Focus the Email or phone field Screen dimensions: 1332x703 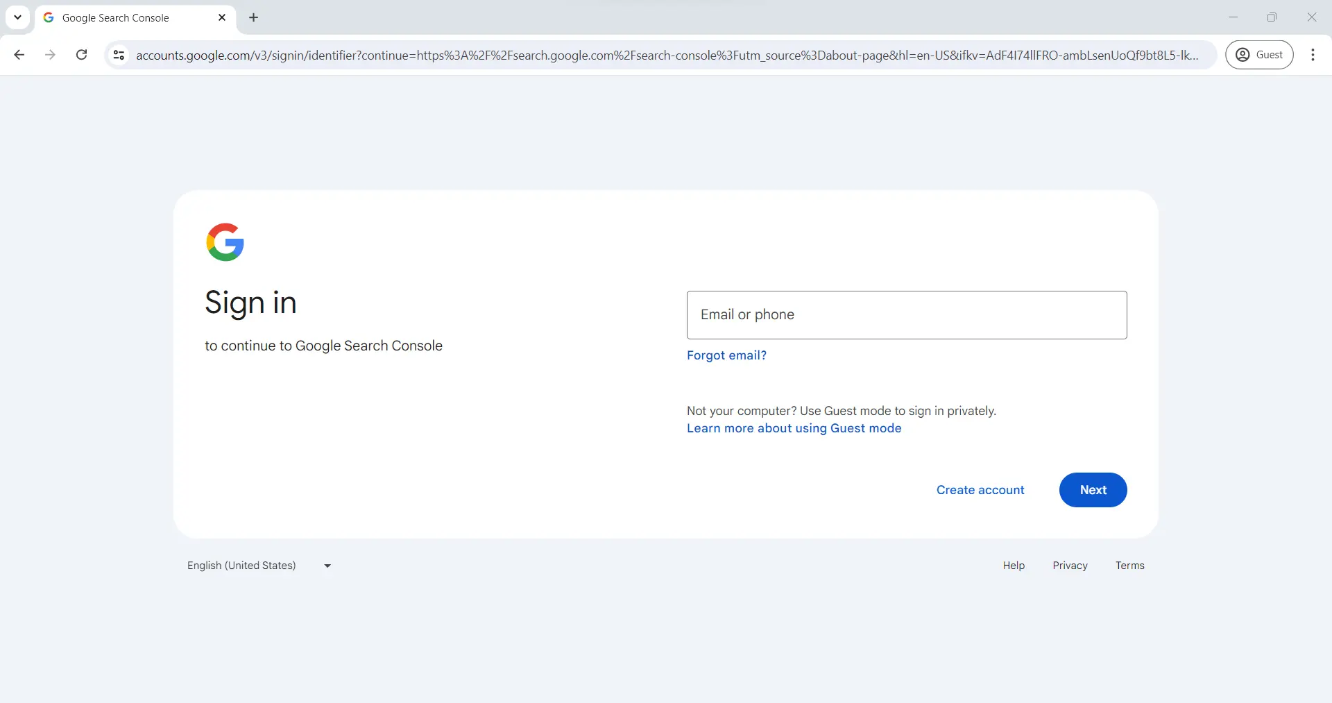(907, 315)
